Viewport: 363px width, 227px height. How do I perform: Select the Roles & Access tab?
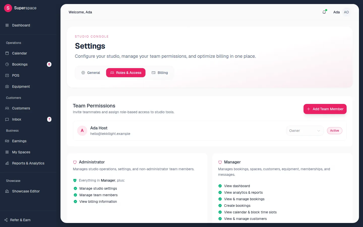pos(126,73)
